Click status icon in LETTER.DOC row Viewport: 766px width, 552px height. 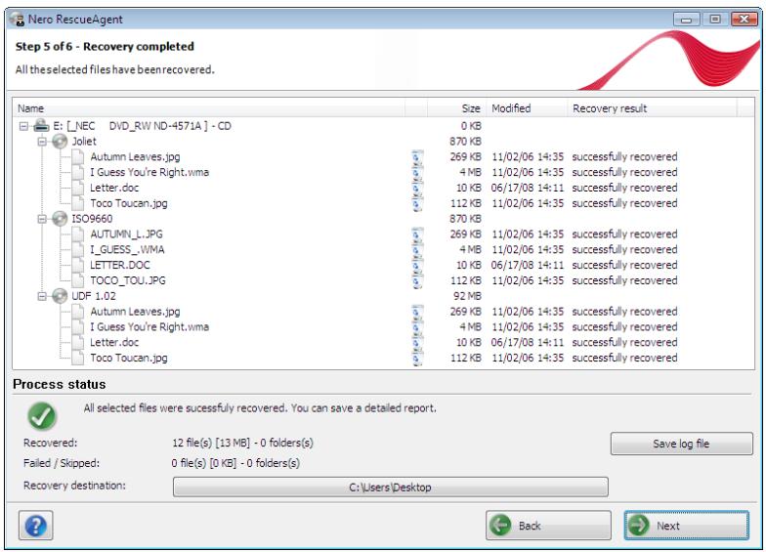[417, 266]
